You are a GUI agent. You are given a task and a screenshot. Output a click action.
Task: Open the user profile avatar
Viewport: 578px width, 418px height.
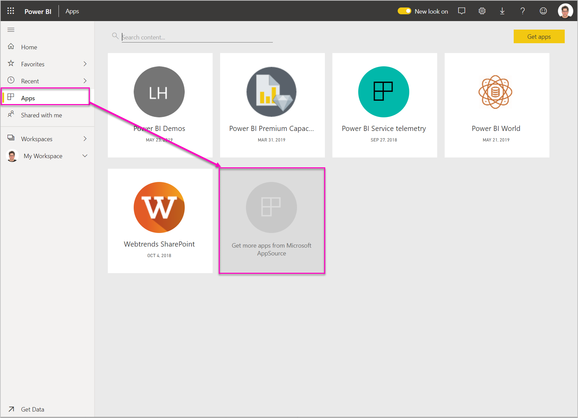[x=565, y=11]
